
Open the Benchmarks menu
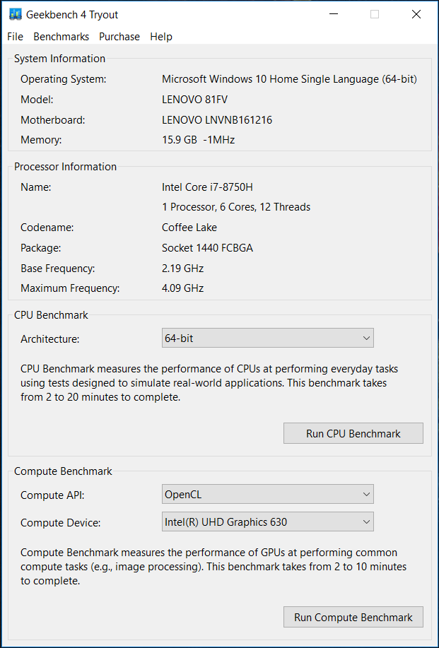coord(61,36)
